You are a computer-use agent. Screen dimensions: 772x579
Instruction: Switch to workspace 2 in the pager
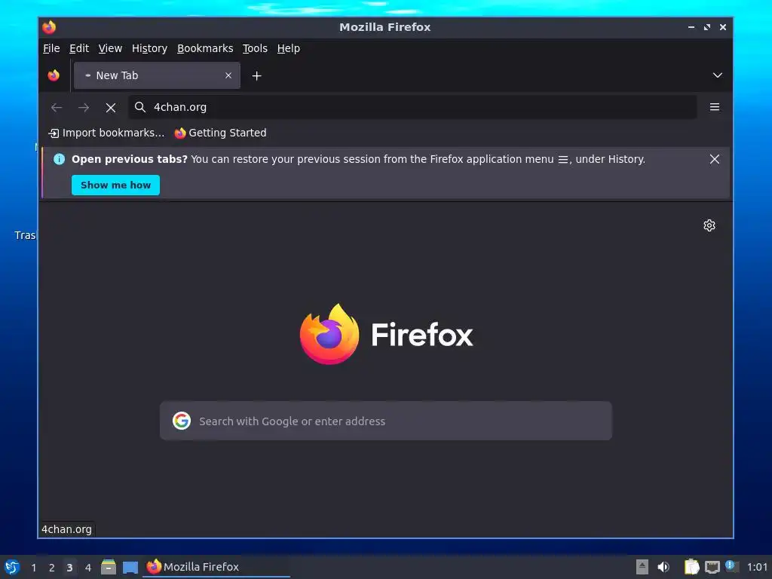click(52, 568)
